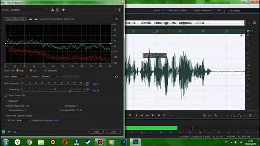Image resolution: width=260 pixels, height=146 pixels.
Task: Adjust the HUD volume knob on the waveform
Action: pyautogui.click(x=150, y=56)
